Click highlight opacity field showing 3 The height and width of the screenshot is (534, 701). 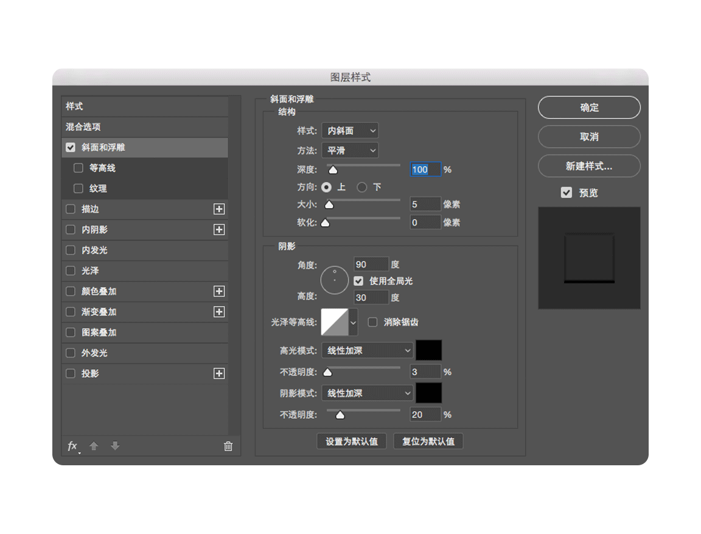click(425, 372)
